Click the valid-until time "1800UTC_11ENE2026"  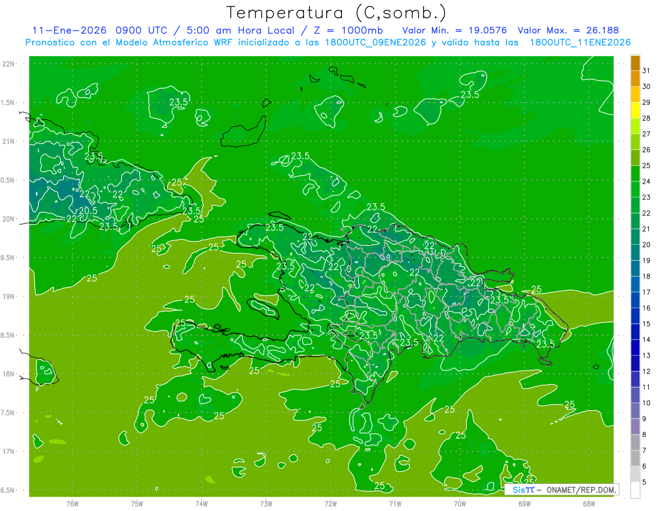[x=579, y=42]
